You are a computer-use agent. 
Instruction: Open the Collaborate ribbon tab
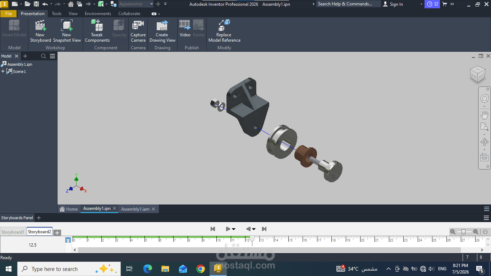point(129,14)
